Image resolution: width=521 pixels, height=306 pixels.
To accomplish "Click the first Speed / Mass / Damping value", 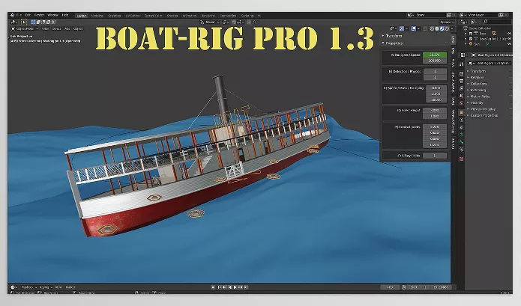I will [x=436, y=88].
